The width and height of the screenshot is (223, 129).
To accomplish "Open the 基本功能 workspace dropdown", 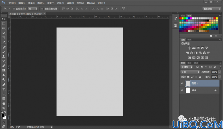I will [x=212, y=9].
